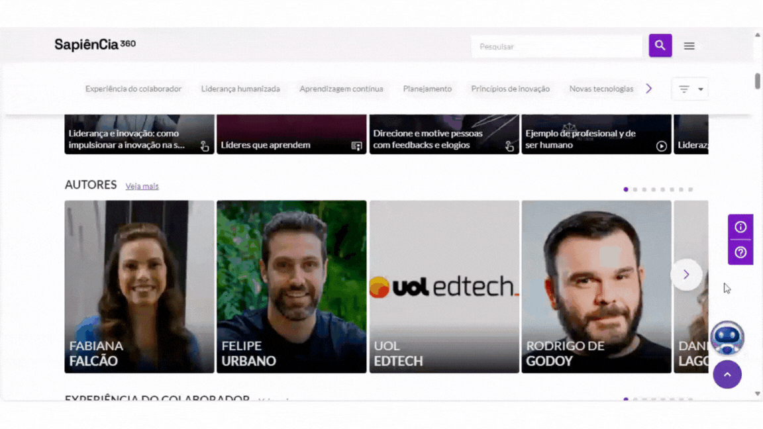
Task: Focus the Pesquisar search field
Action: [x=556, y=46]
